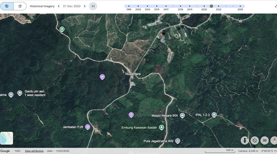This screenshot has width=277, height=154.
Task: Open the Pura Jagadnatha IKN pin
Action: (x=178, y=141)
